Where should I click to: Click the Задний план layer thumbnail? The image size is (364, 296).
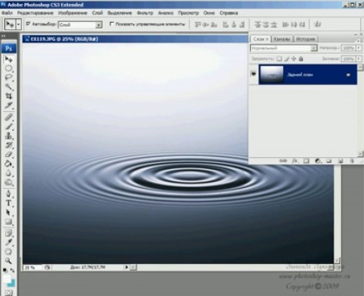pos(272,74)
